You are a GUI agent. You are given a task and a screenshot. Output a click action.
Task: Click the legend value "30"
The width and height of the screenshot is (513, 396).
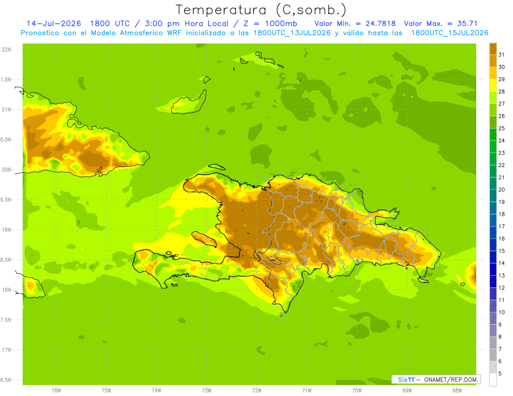pyautogui.click(x=502, y=67)
